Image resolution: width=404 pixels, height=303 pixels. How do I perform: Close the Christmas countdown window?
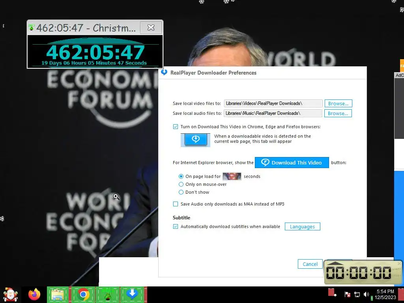pos(151,27)
